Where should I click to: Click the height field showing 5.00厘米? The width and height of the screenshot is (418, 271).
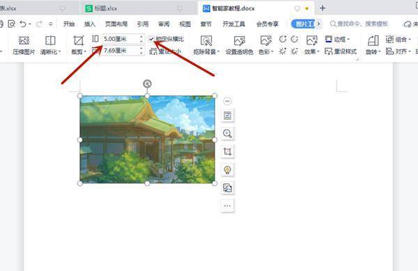120,39
